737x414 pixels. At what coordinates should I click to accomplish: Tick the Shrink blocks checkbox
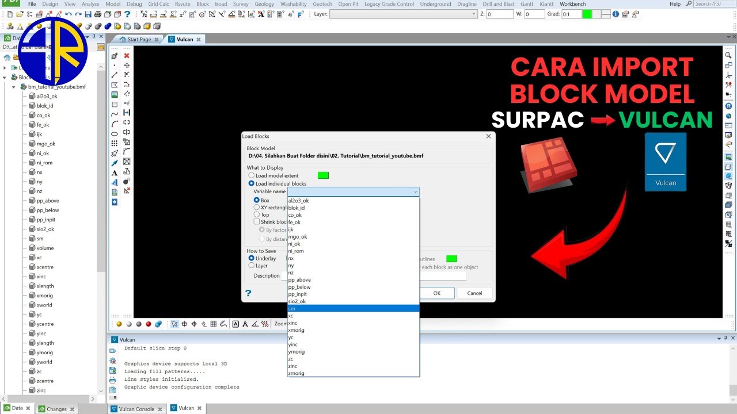point(256,221)
